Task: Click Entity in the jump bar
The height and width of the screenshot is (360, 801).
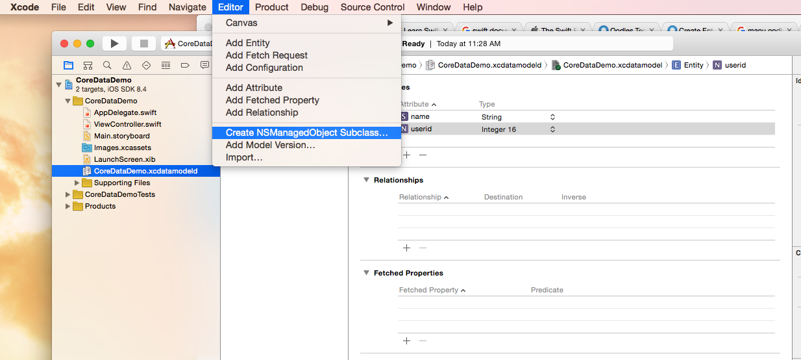Action: (x=688, y=65)
